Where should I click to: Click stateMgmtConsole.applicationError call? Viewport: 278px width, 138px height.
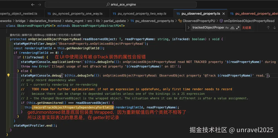click(x=51, y=62)
